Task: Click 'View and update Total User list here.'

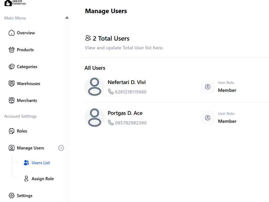Action: click(124, 48)
